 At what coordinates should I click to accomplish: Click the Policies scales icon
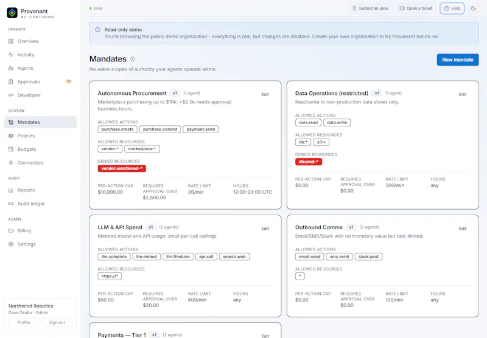11,136
